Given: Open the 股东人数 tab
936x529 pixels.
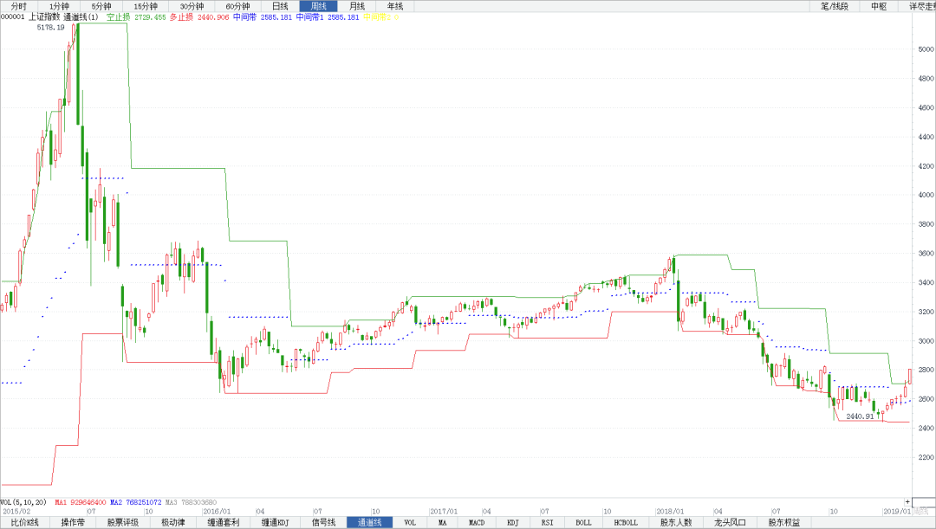Looking at the screenshot, I should point(676,523).
